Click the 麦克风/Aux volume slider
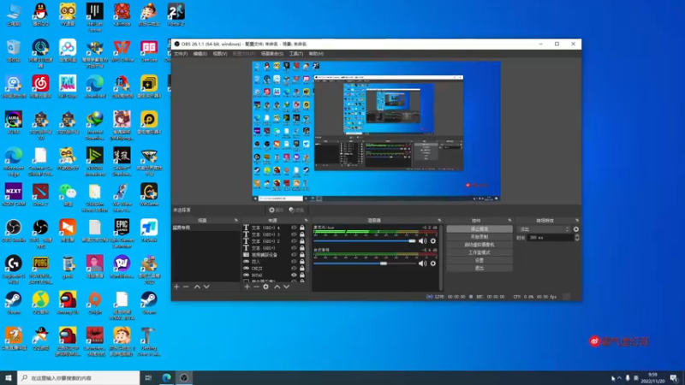Image resolution: width=685 pixels, height=385 pixels. [365, 241]
